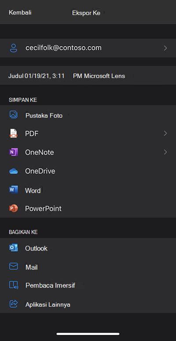Viewport: 176px width, 341px height.
Task: Tap the Pustaka Foto gallery icon
Action: tap(14, 115)
